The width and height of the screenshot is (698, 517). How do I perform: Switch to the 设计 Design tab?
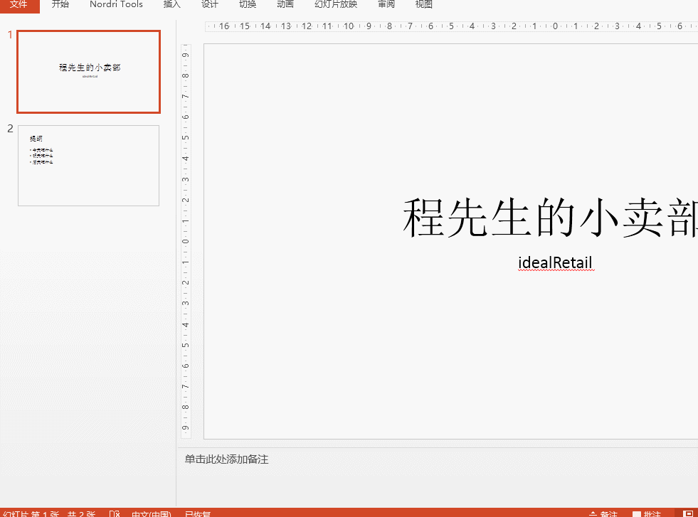click(x=209, y=5)
